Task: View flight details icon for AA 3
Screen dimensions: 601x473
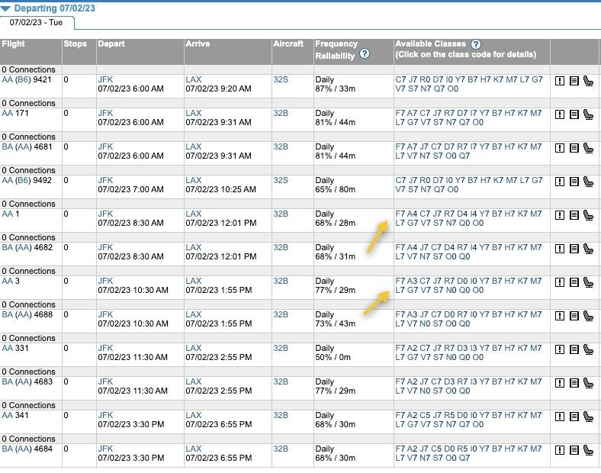Action: click(574, 282)
